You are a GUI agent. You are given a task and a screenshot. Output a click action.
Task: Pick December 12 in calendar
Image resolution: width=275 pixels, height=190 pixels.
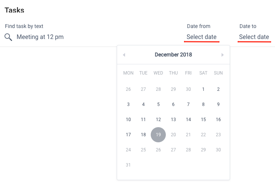[158, 120]
